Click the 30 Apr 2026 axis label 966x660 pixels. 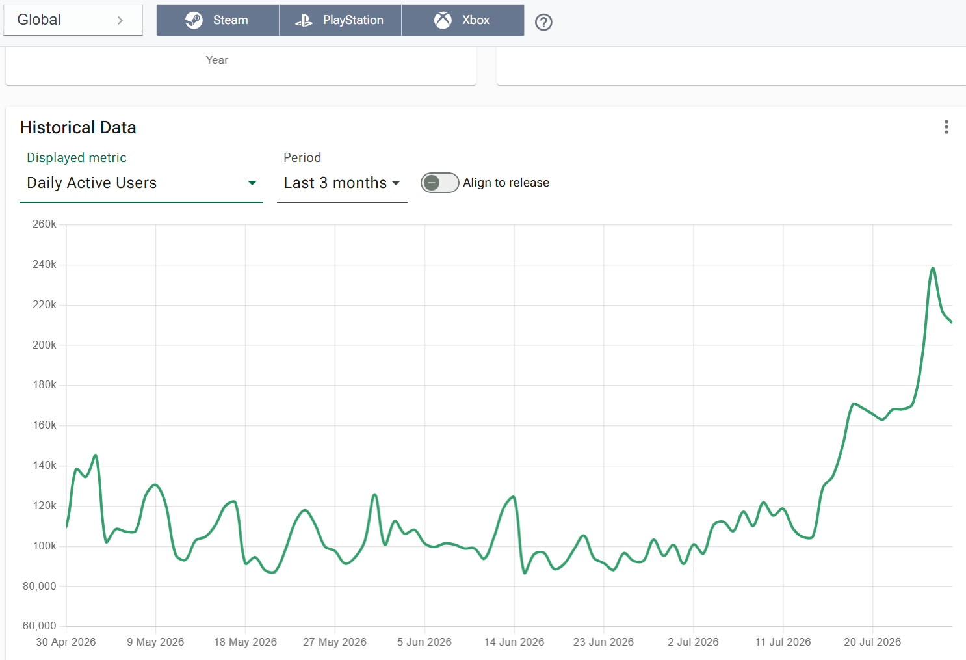coord(66,642)
